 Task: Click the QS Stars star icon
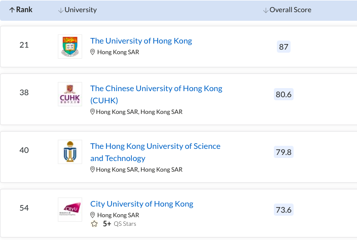[x=94, y=224]
